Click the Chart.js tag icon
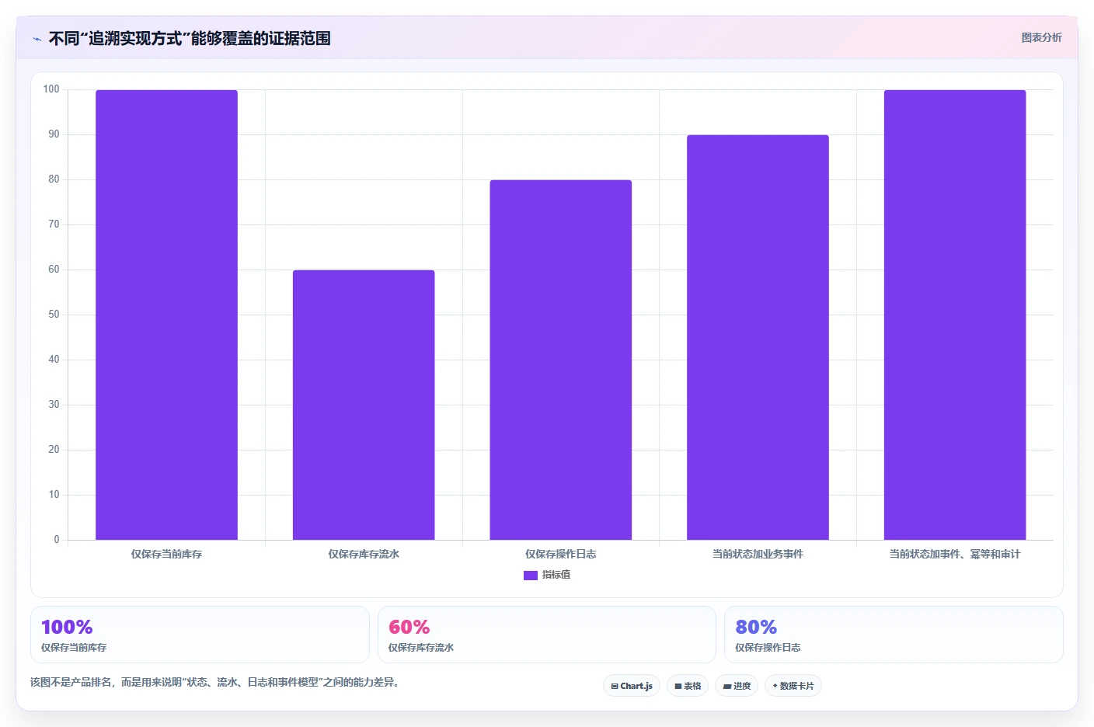Image resolution: width=1094 pixels, height=727 pixels. click(x=615, y=687)
